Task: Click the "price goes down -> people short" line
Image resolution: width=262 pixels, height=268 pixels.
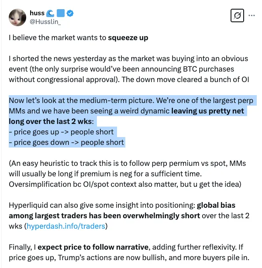Action: [x=66, y=142]
